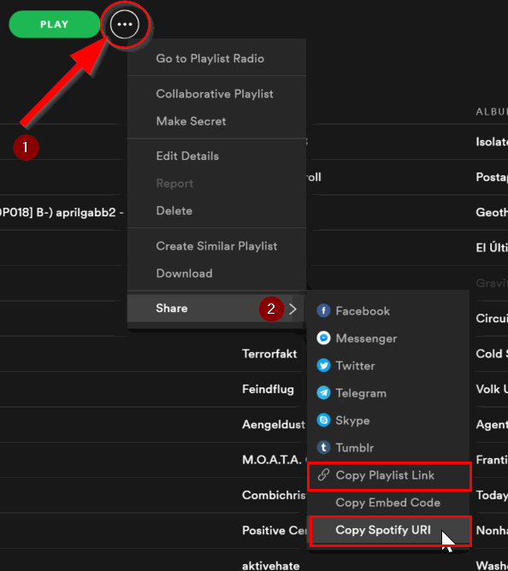The height and width of the screenshot is (571, 508).
Task: Open artist Aengeldust
Action: pos(274,424)
